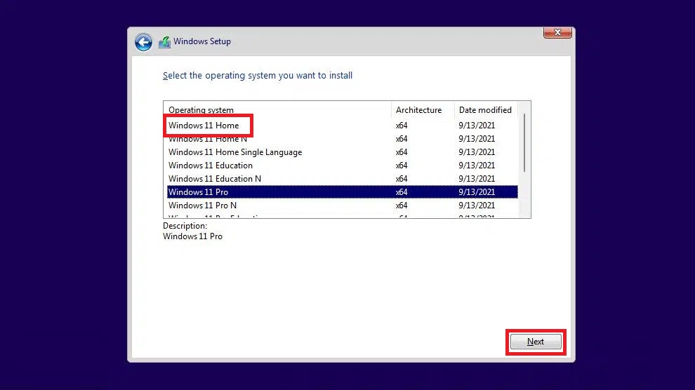
Task: Click x64 in the Windows 11 Pro N row
Action: [x=402, y=205]
